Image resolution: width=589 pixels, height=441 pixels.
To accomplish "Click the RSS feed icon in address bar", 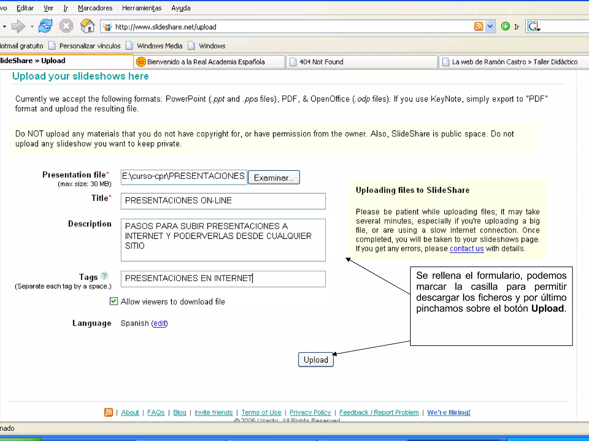I will [478, 26].
